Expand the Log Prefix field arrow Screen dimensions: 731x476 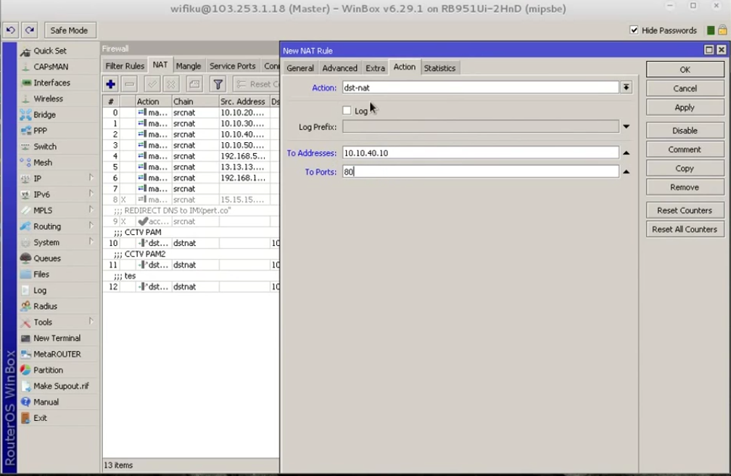pyautogui.click(x=626, y=126)
